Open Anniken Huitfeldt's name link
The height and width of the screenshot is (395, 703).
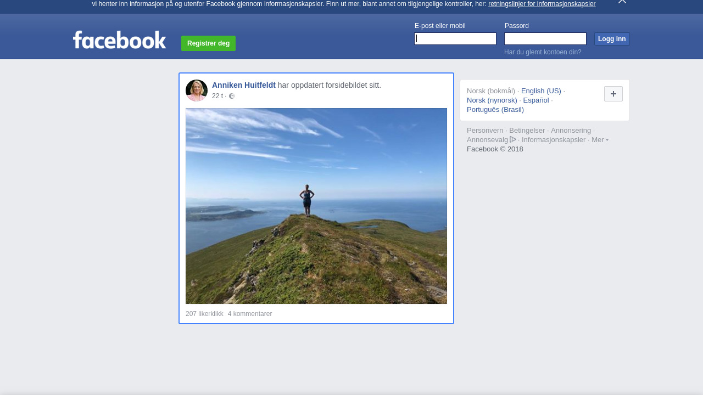[244, 85]
